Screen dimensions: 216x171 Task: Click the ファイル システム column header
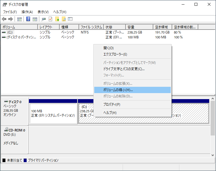click(91, 27)
